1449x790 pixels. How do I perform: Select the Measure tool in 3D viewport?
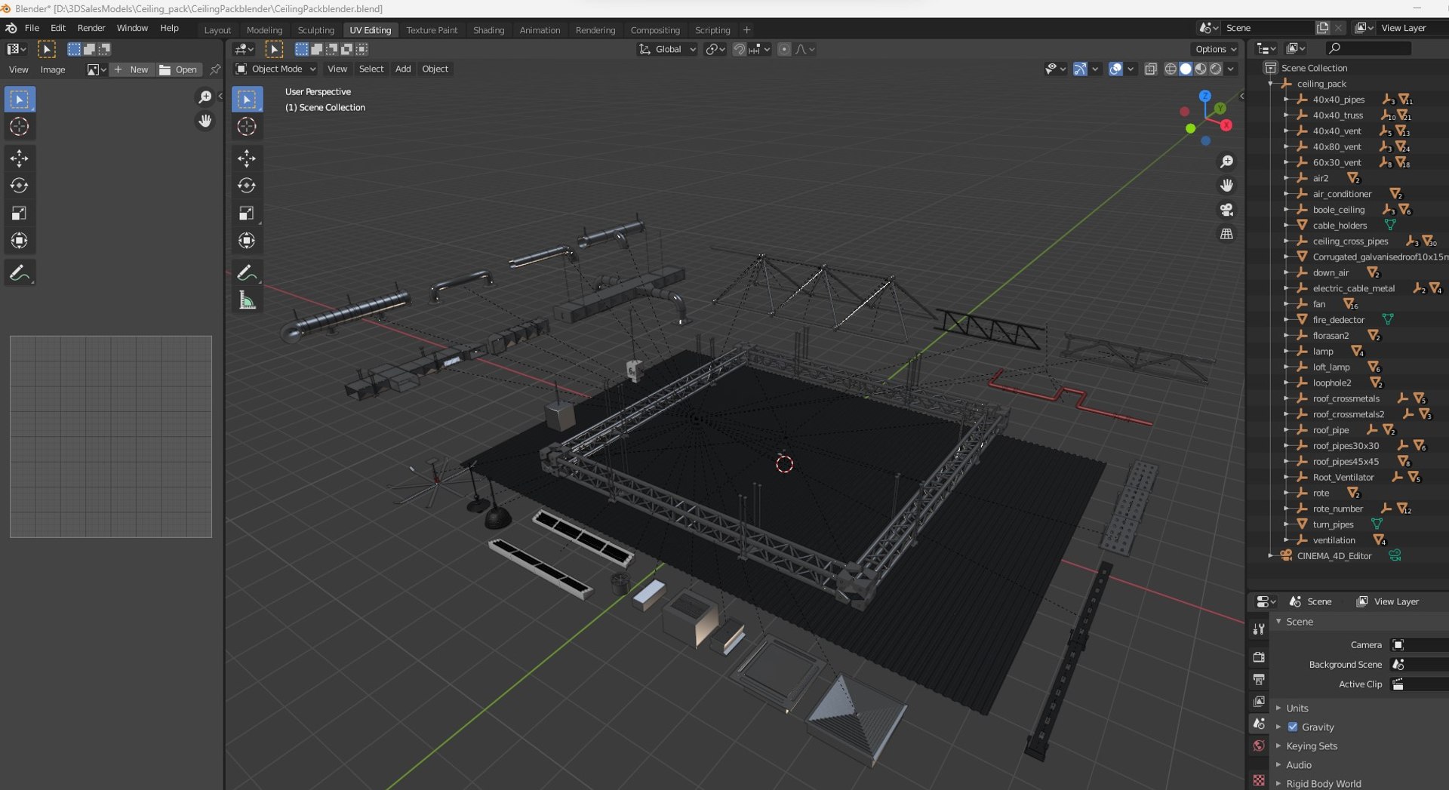pyautogui.click(x=247, y=300)
